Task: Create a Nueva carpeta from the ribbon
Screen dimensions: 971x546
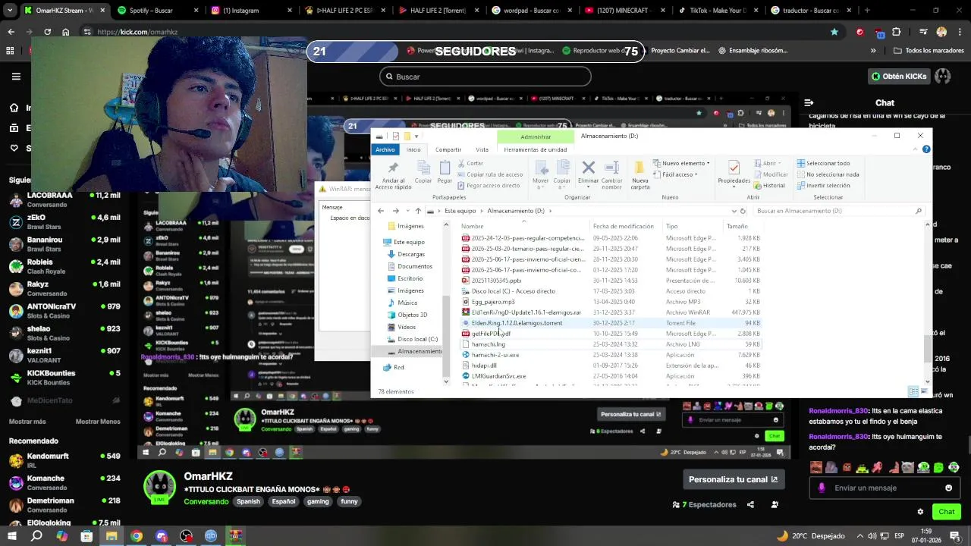Action: tap(639, 174)
